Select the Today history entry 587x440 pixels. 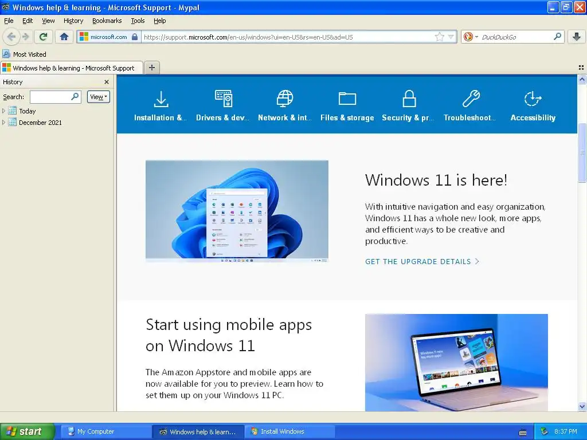click(x=27, y=111)
